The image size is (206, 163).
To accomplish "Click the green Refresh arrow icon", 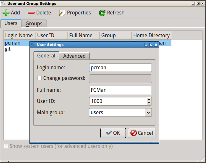I will tap(102, 13).
